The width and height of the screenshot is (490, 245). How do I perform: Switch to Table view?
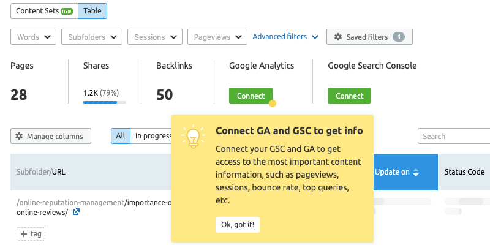[x=92, y=11]
